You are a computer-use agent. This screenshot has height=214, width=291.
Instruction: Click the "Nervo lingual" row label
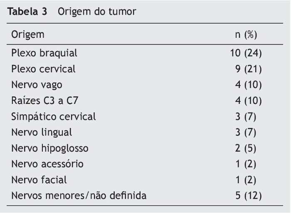pos(42,132)
